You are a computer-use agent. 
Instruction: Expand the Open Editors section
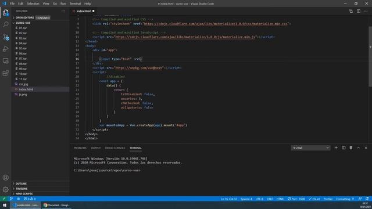[24, 18]
